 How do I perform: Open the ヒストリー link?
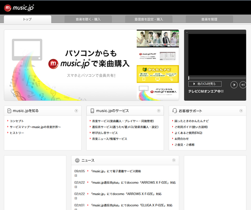pos(17,133)
